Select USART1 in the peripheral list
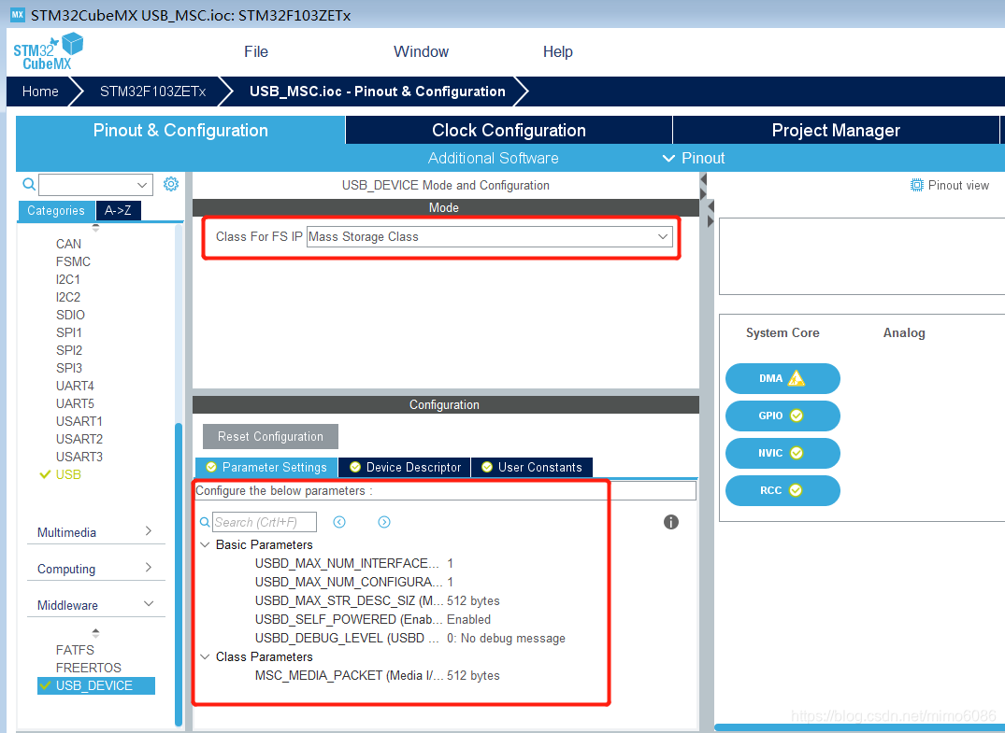1005x733 pixels. click(79, 421)
